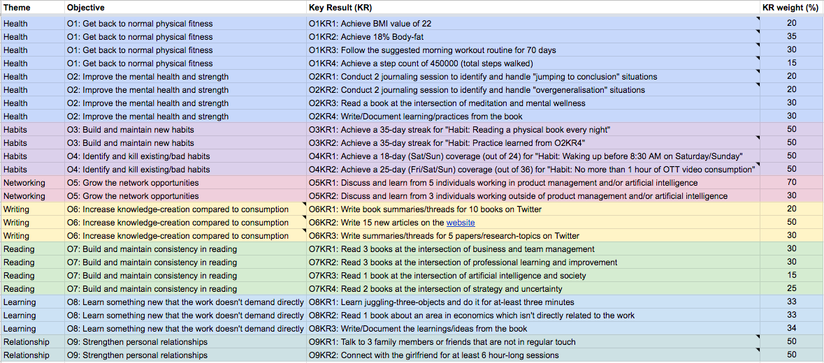The height and width of the screenshot is (363, 824).
Task: Open the website hyperlink in O6KR2
Action: pos(461,223)
